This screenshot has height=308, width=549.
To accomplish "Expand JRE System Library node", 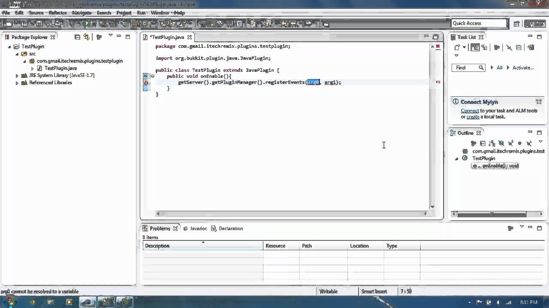I will [17, 76].
